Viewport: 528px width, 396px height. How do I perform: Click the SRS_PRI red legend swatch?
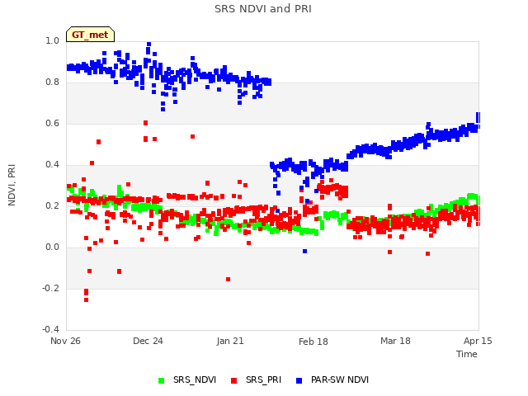[x=233, y=380]
